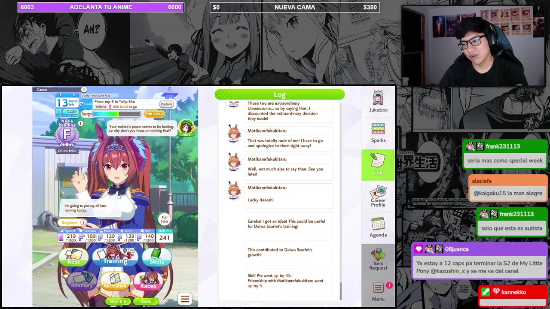
Task: Click the 'Your trainee's power' hint bubble
Action: coord(142,129)
